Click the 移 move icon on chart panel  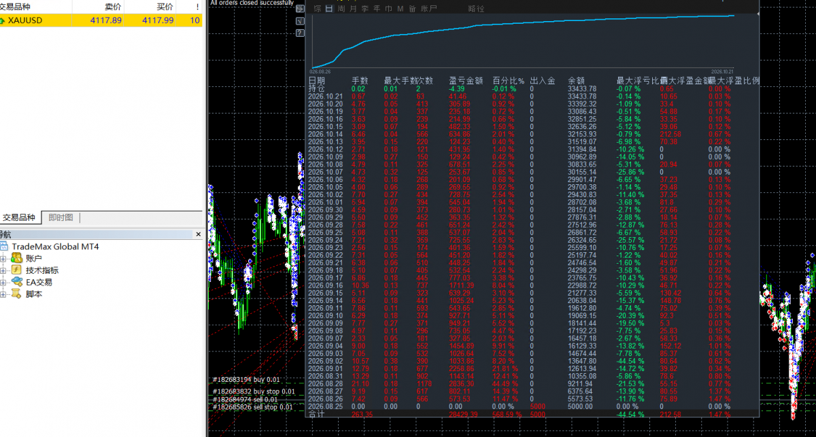point(300,10)
